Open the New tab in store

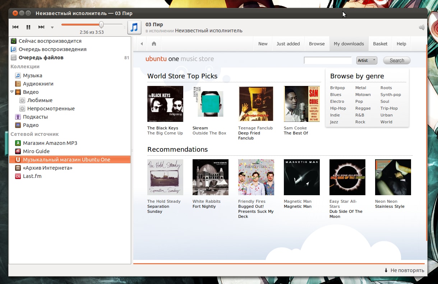263,44
